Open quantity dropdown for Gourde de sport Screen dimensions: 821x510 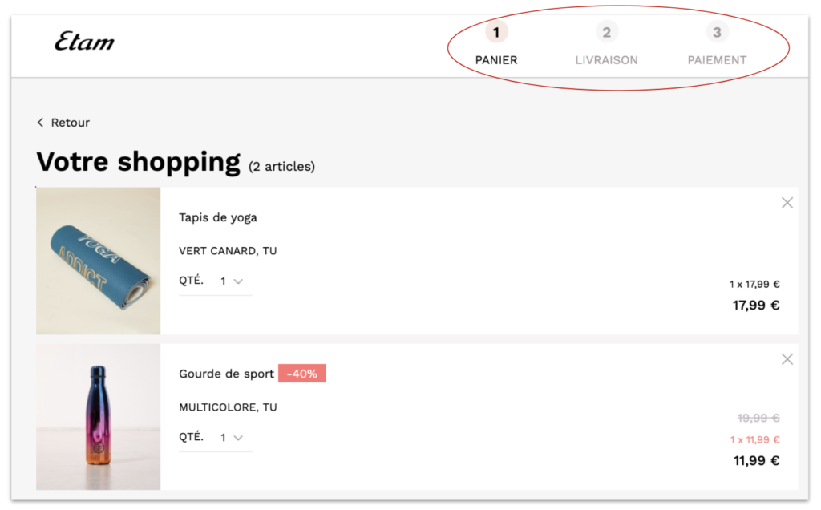point(232,438)
